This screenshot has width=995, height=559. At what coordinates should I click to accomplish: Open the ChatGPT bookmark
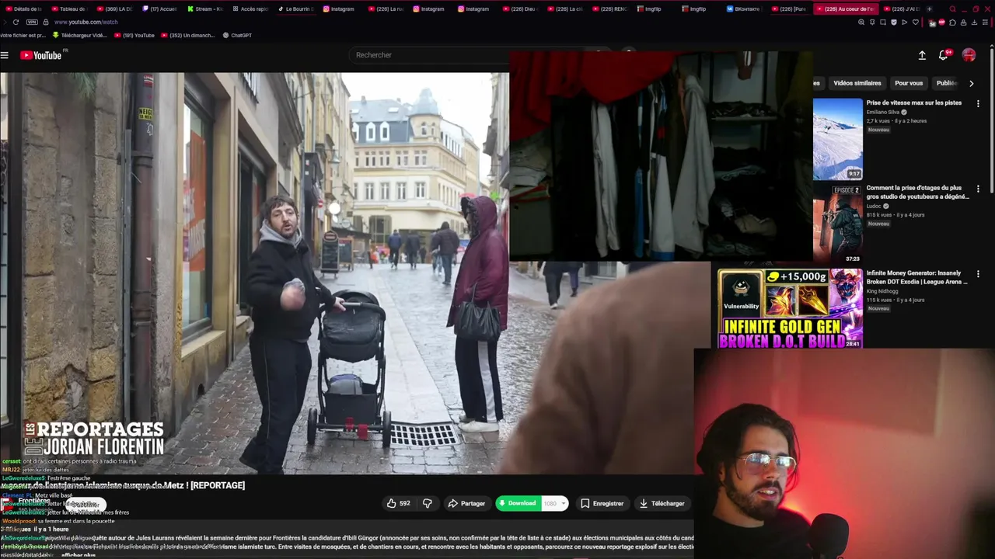pyautogui.click(x=237, y=35)
